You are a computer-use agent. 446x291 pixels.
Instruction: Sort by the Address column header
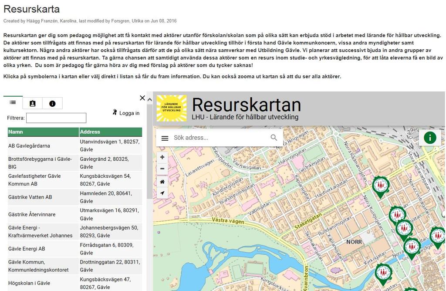[111, 132]
